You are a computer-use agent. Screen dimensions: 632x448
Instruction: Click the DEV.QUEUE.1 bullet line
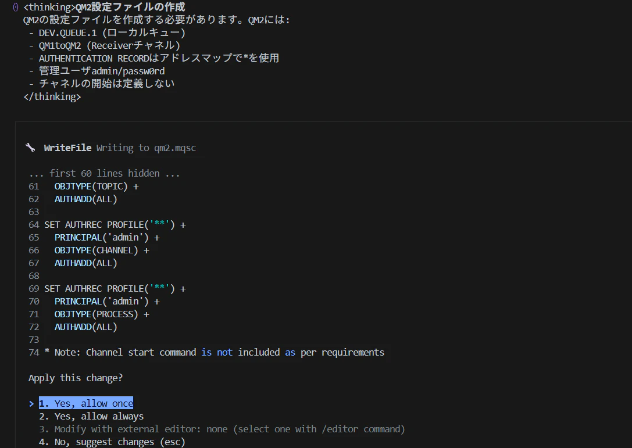[107, 33]
